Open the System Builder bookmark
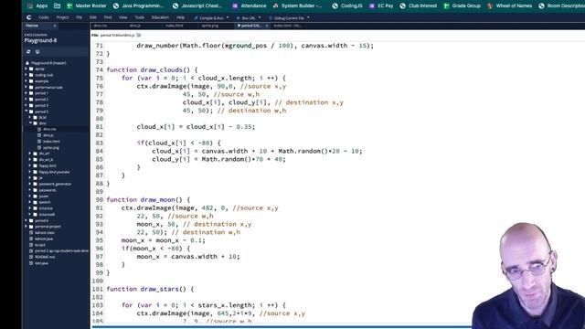 tap(298, 6)
